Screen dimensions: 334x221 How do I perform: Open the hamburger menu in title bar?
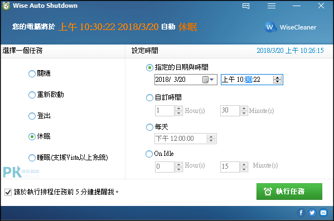[x=272, y=6]
